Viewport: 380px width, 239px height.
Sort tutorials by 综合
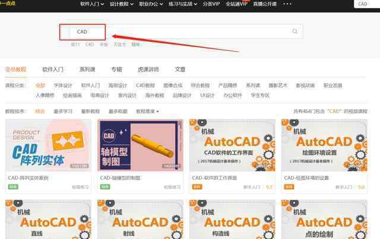point(40,111)
